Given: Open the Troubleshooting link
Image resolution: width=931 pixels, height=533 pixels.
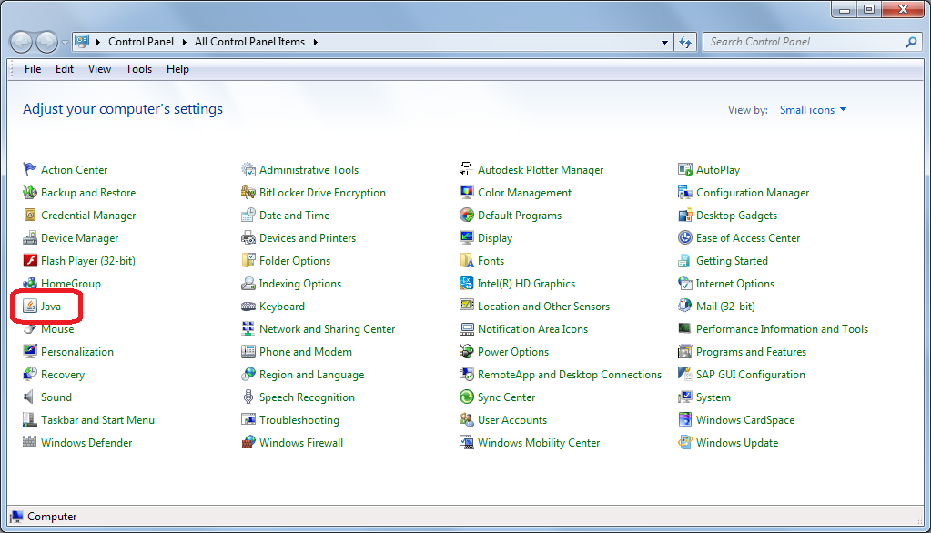Looking at the screenshot, I should (x=299, y=419).
